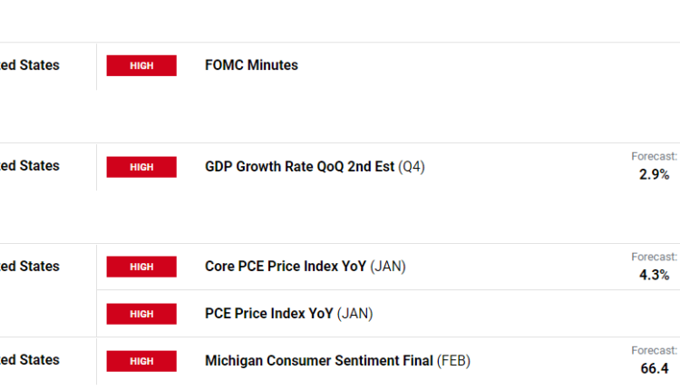This screenshot has height=390, width=680.
Task: Click HIGH impact badge for GDP Growth Rate
Action: (x=141, y=167)
